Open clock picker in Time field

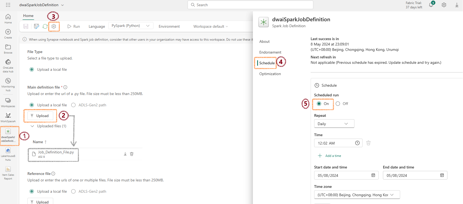357,143
